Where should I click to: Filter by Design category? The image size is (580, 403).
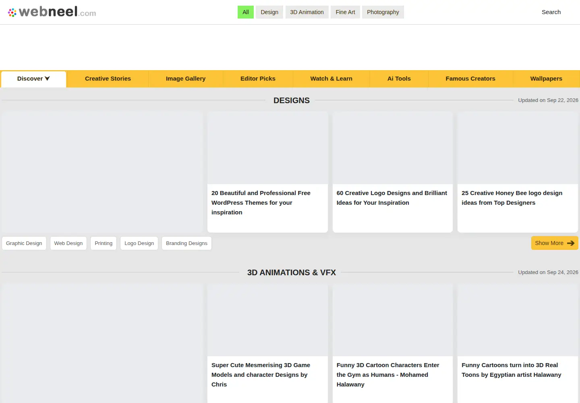269,12
